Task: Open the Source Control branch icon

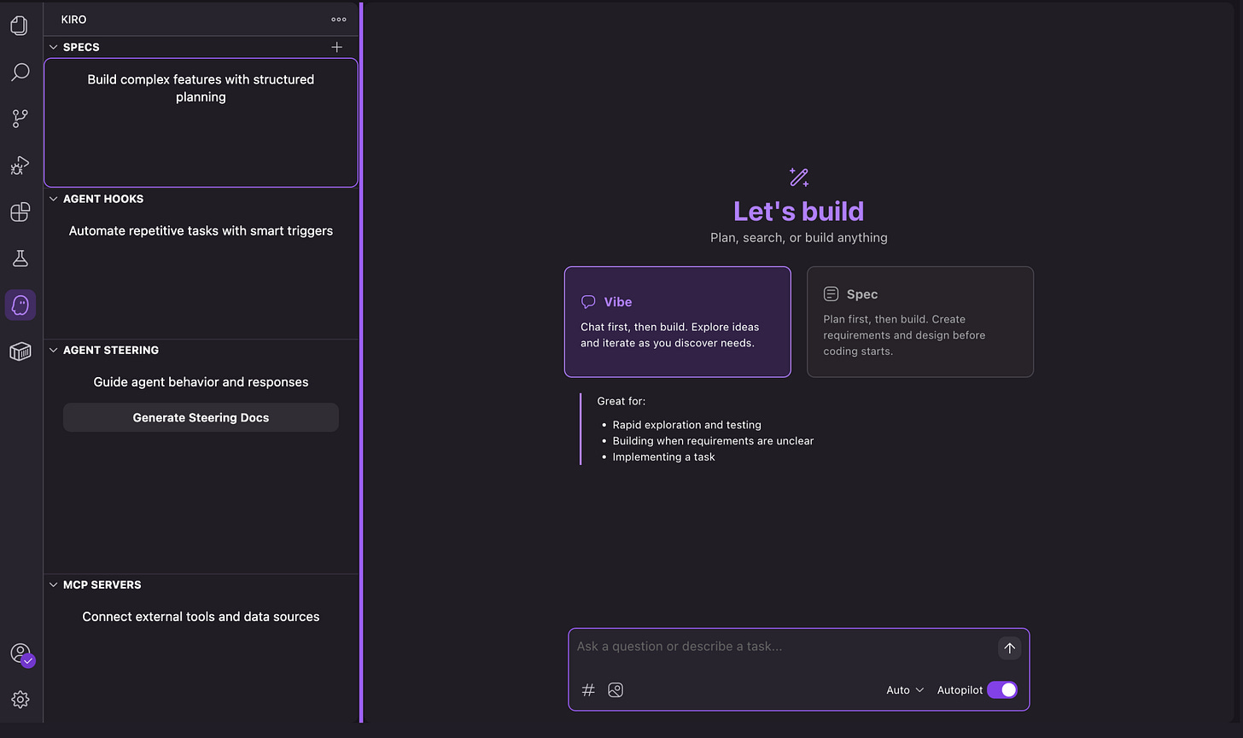Action: point(20,119)
